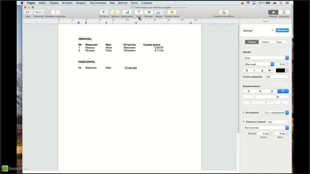Set vertical alignment to bottom
The image size is (310, 174).
(281, 102)
